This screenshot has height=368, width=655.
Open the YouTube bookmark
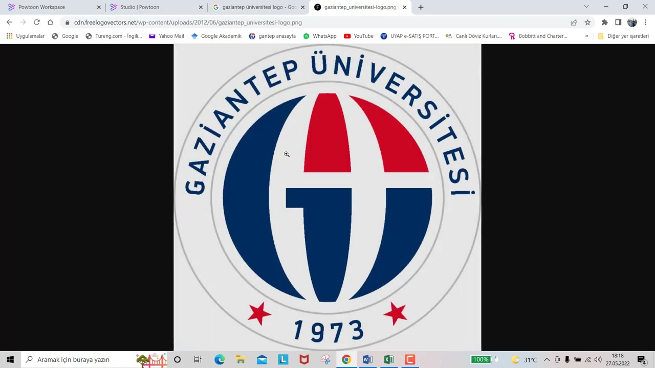(x=359, y=36)
